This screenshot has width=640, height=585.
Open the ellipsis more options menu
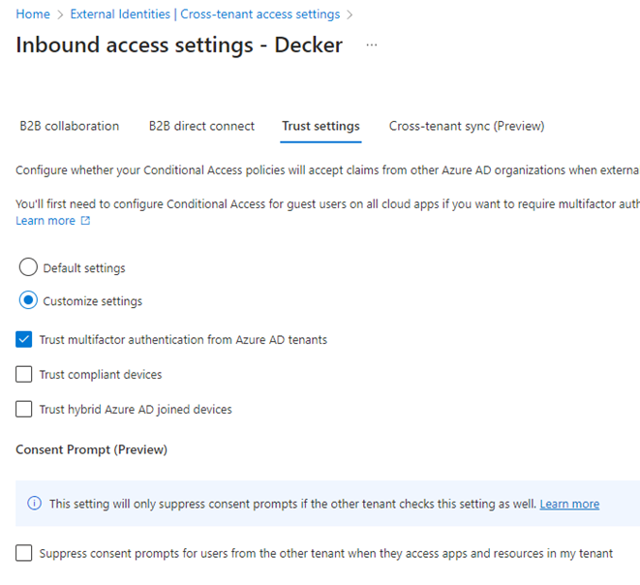coord(372,45)
